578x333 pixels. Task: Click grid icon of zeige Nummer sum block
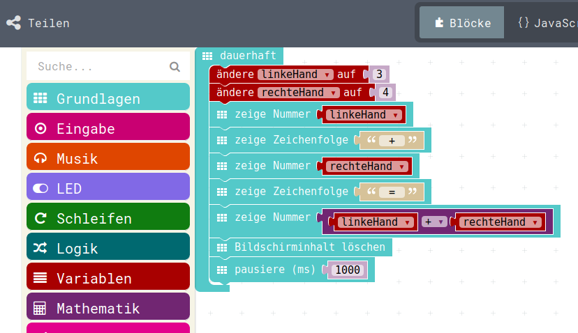coord(222,218)
